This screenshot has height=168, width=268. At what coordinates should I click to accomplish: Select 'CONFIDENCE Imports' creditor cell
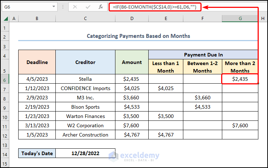coord(85,88)
